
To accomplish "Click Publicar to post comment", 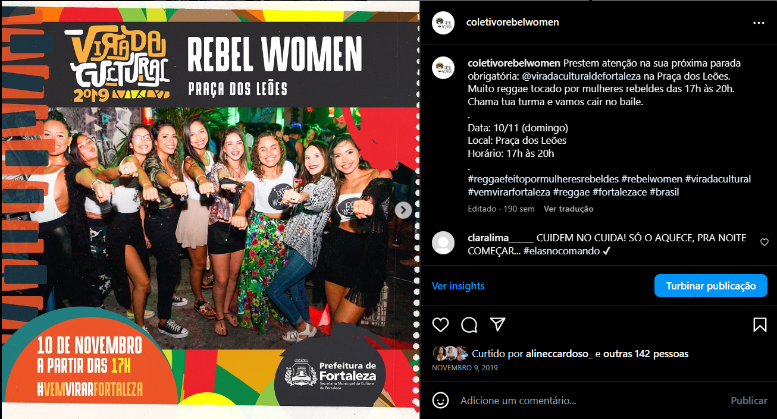I will [749, 401].
